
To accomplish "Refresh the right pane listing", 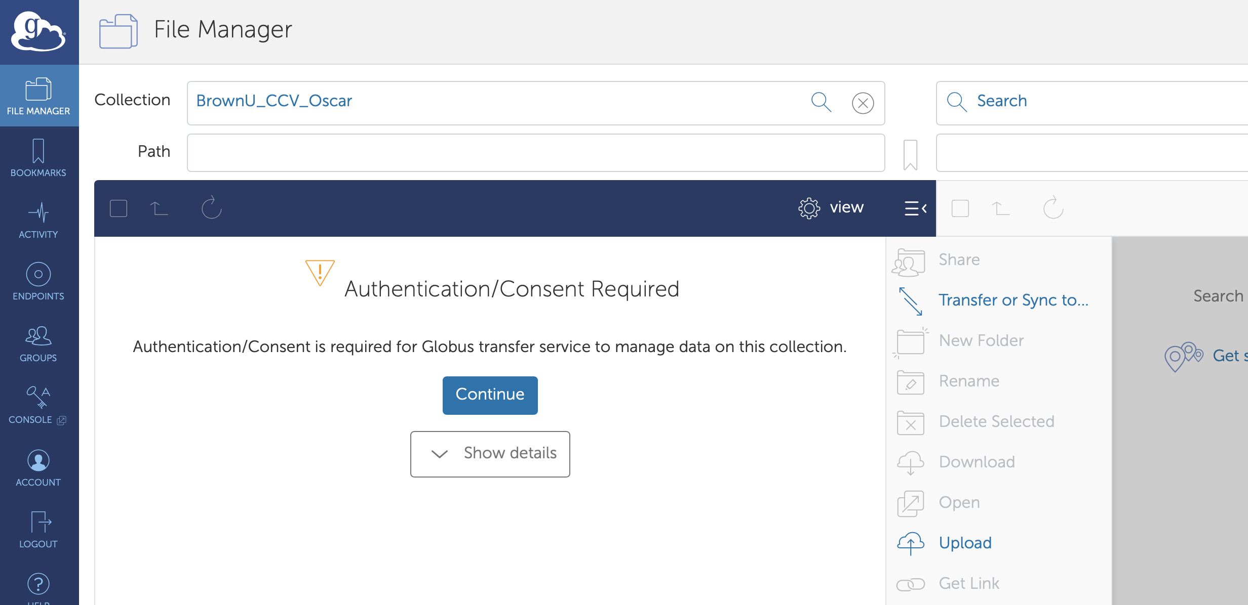I will point(1054,207).
